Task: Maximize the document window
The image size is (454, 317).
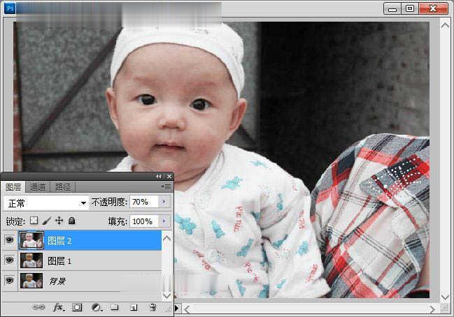Action: pyautogui.click(x=410, y=8)
